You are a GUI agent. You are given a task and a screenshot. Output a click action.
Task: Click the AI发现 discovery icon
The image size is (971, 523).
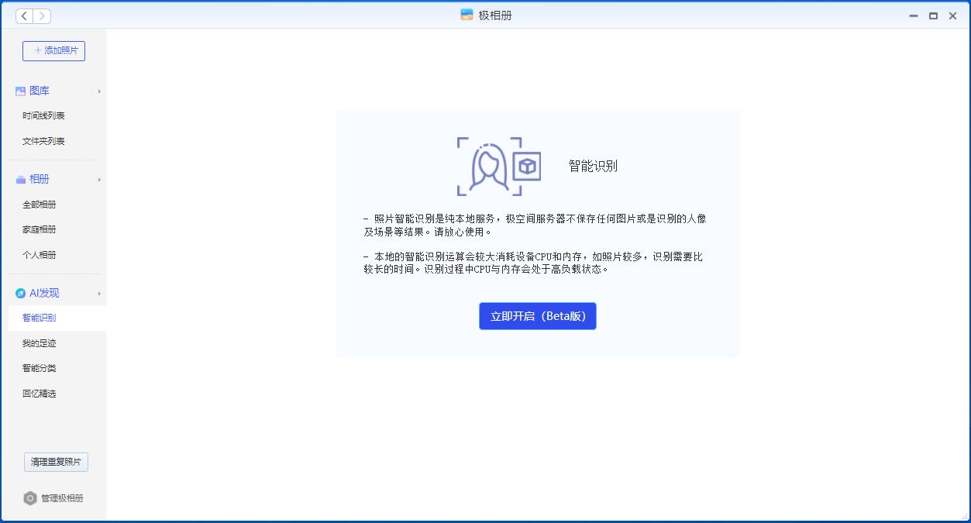point(21,293)
